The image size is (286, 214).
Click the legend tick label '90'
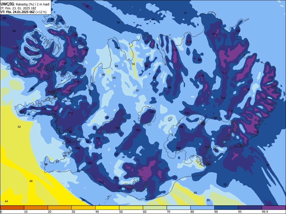pyautogui.click(x=216, y=212)
